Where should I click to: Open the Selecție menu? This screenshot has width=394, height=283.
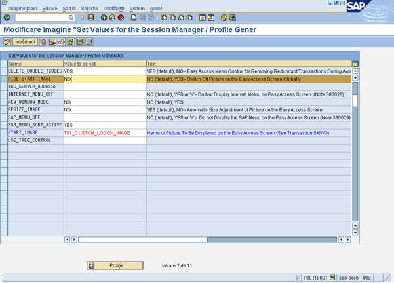tap(89, 9)
